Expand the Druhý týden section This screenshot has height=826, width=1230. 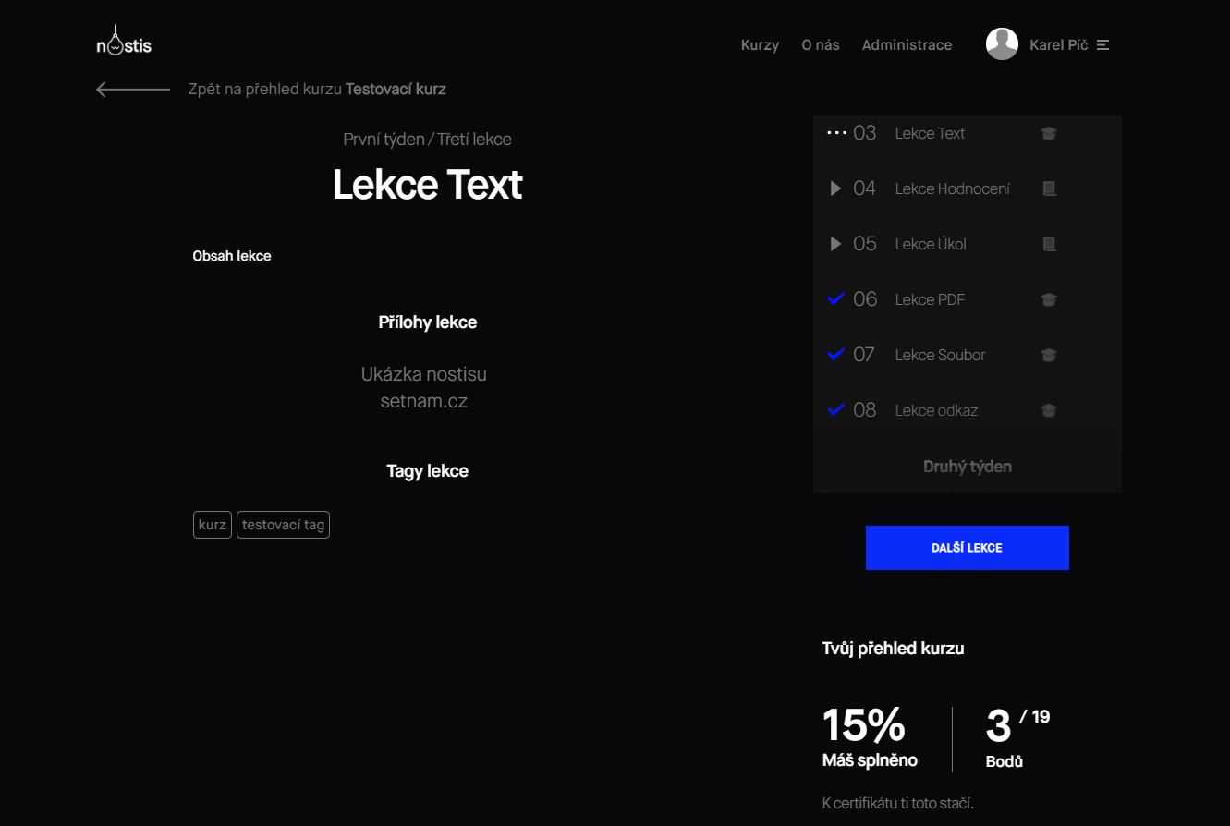[x=967, y=467]
